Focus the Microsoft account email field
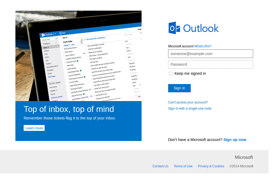This screenshot has height=179, width=272. click(x=210, y=54)
